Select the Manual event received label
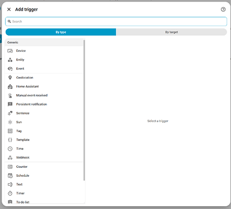This screenshot has width=231, height=209. coord(32,95)
